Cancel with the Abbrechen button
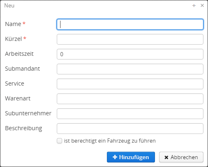Viewport: 208px width, 167px height. coord(181,157)
